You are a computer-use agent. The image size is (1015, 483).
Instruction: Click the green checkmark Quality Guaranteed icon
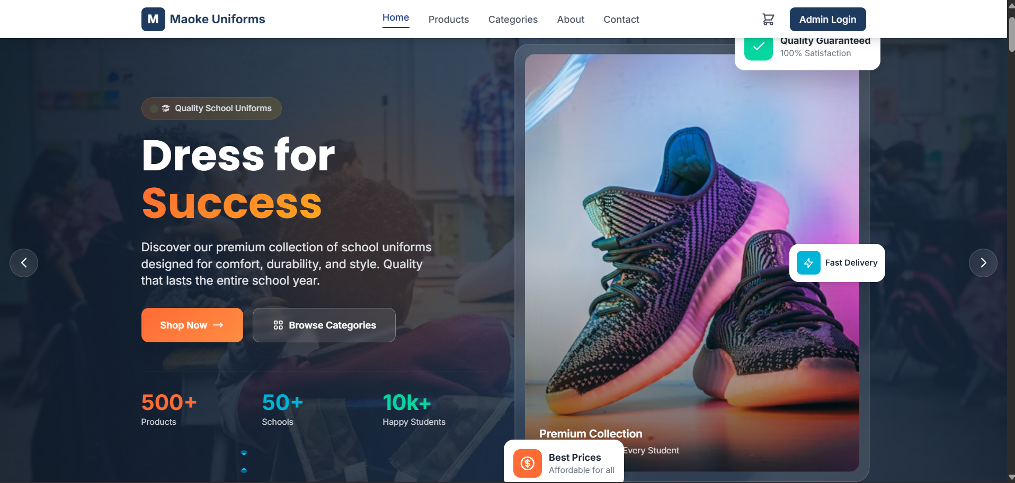759,49
